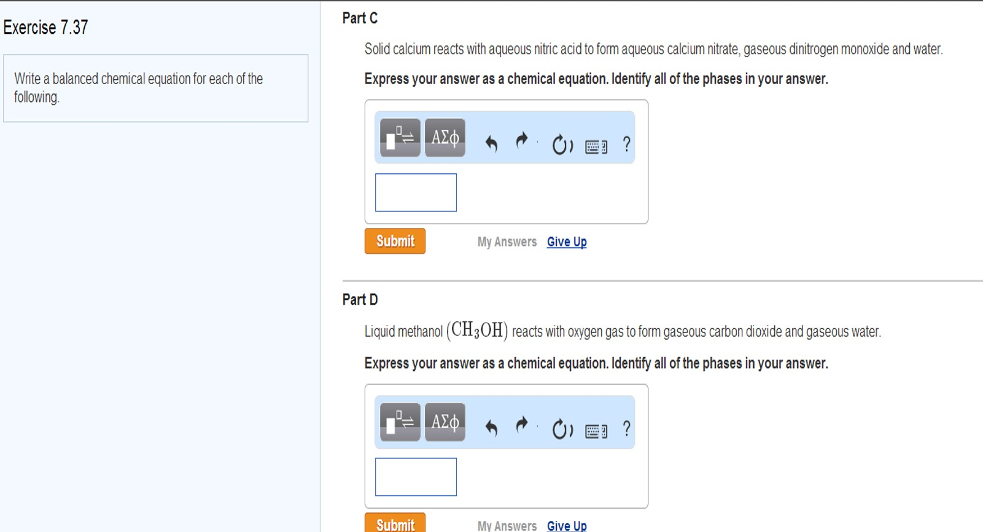Submit the Part C answer
Image resolution: width=983 pixels, height=532 pixels.
tap(395, 241)
